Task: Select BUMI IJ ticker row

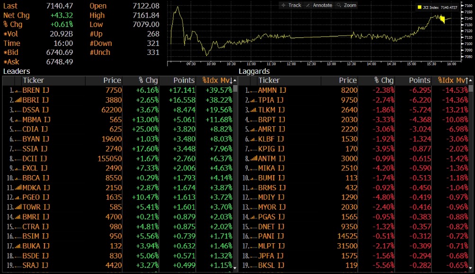Action: (354, 177)
